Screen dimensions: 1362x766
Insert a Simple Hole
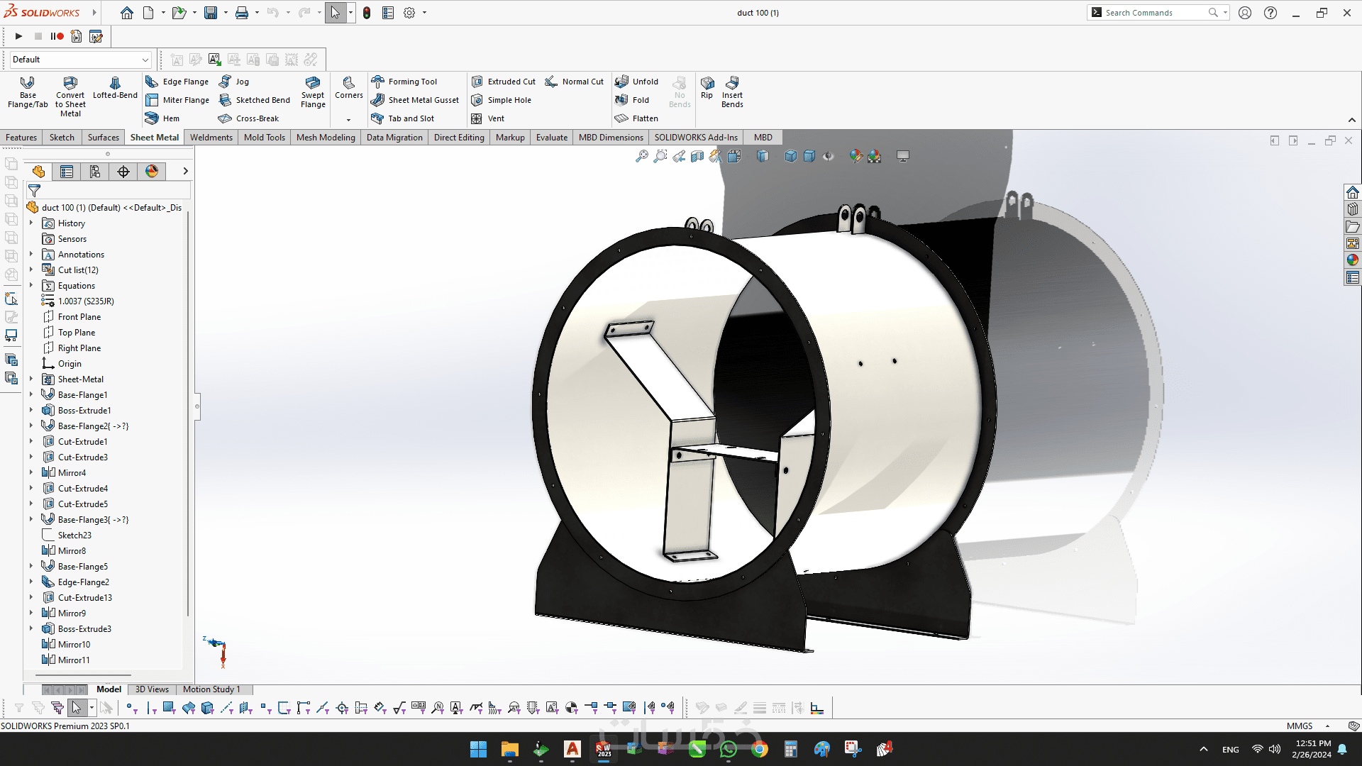502,100
